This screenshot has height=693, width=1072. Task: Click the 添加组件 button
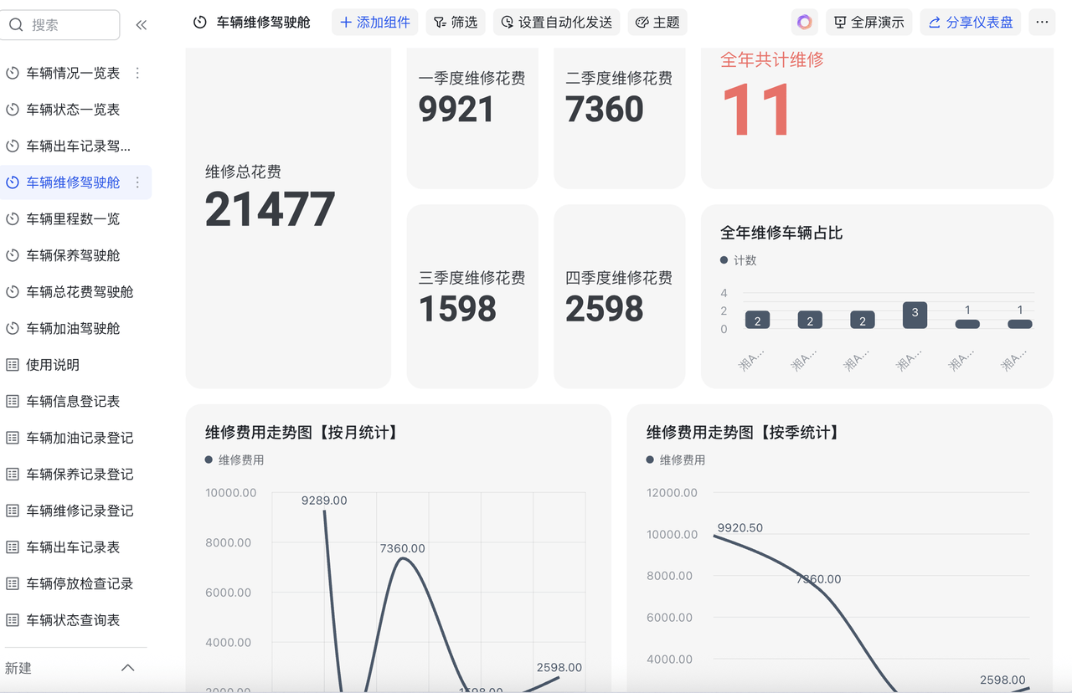pos(374,23)
